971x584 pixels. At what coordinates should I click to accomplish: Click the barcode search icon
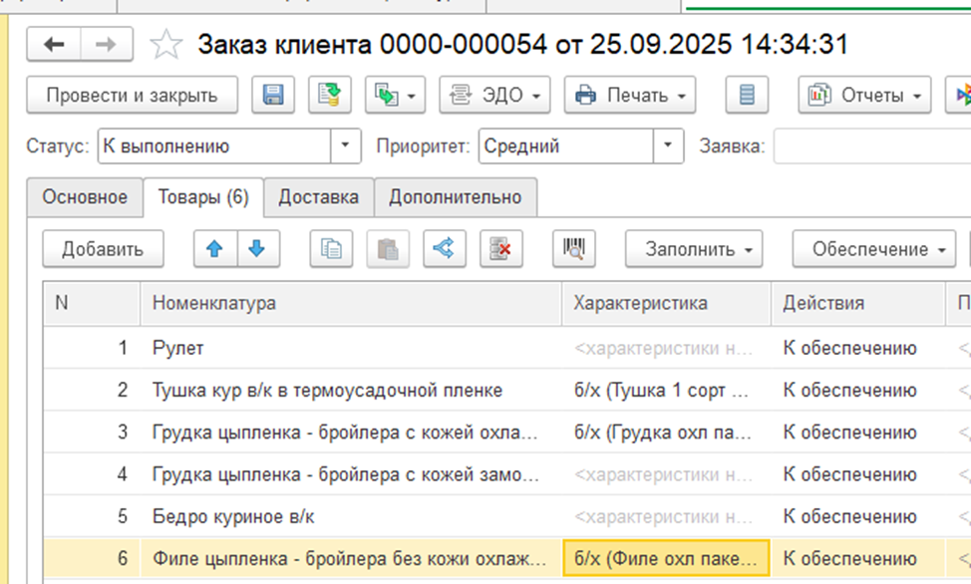click(574, 249)
